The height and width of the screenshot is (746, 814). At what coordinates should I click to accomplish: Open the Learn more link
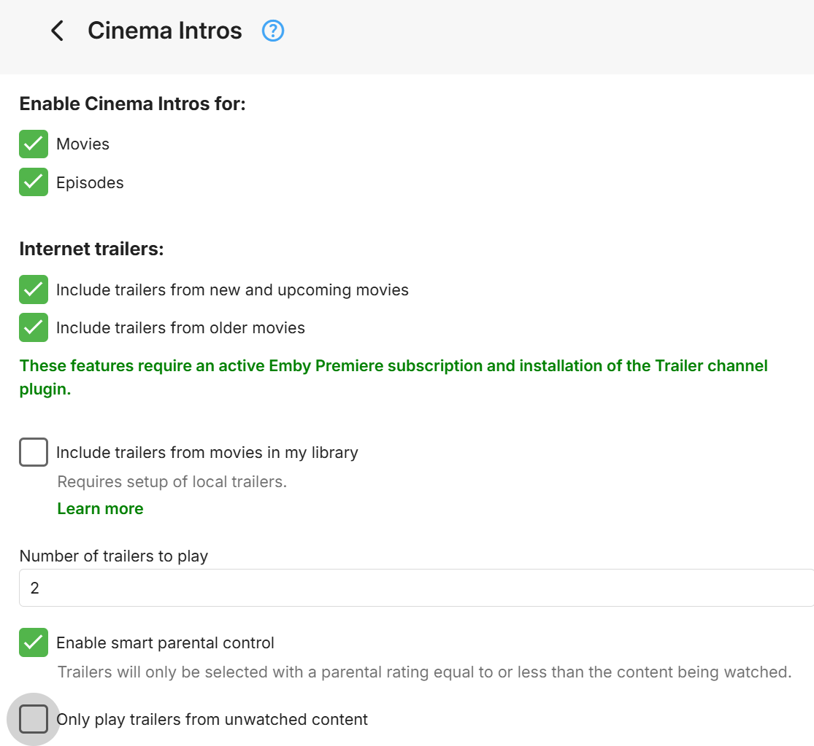(100, 509)
